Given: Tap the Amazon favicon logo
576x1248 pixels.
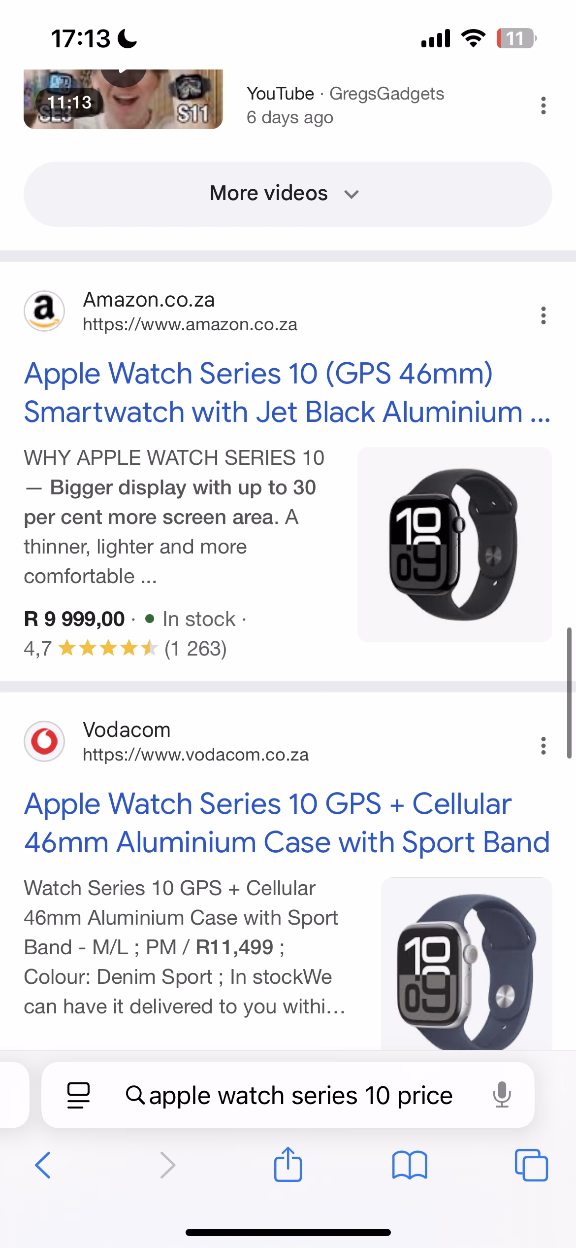Looking at the screenshot, I should 44,311.
